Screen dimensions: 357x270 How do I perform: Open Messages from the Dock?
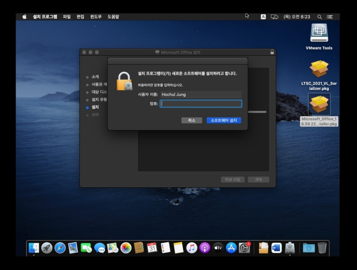(x=100, y=248)
